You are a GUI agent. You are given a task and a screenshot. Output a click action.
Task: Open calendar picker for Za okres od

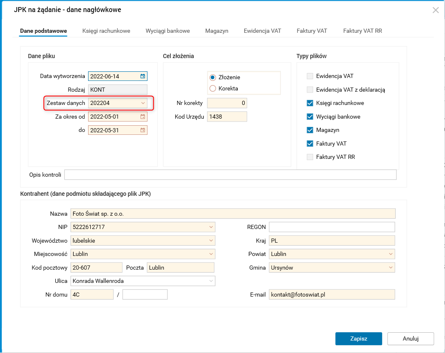point(143,117)
